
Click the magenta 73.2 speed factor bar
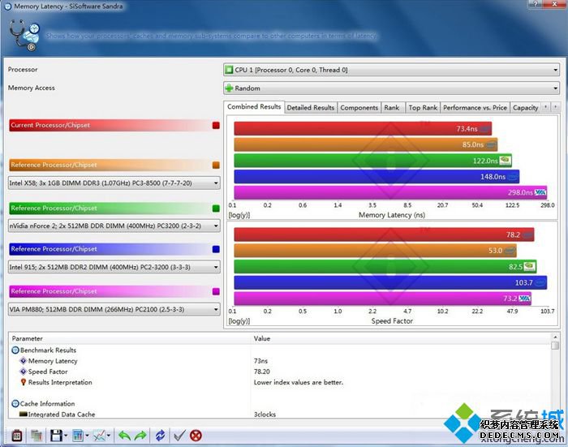pyautogui.click(x=382, y=299)
